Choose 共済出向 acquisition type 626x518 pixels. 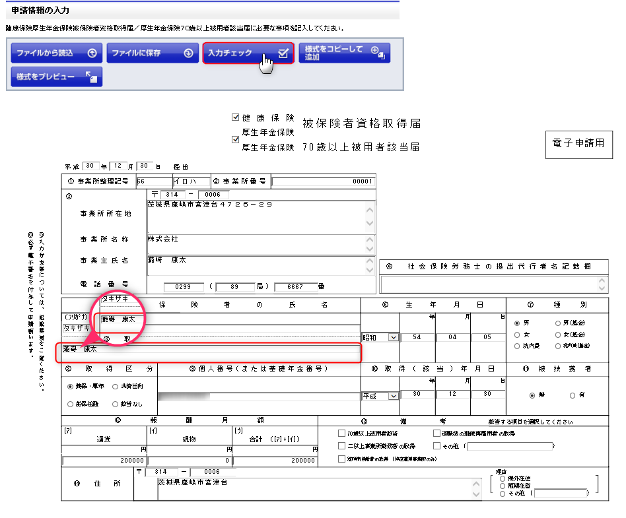[116, 387]
